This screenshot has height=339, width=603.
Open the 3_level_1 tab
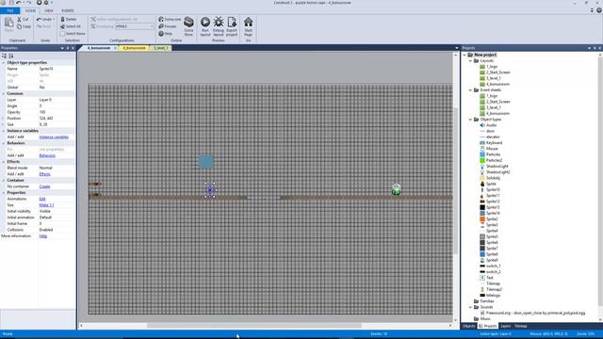[161, 48]
